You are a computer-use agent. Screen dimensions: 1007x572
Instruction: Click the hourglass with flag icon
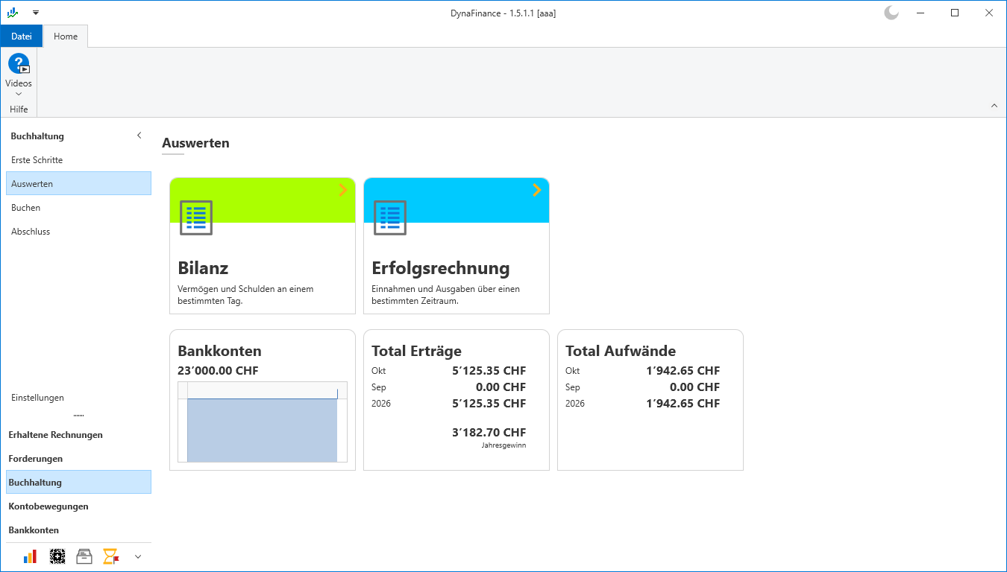coord(111,556)
